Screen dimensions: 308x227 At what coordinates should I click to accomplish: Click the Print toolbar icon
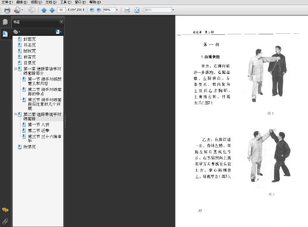7,10
